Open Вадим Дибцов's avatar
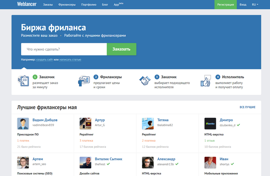The height and width of the screenshot is (176, 270). pos(23,124)
